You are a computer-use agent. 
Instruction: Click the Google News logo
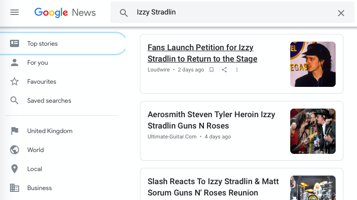pyautogui.click(x=65, y=12)
